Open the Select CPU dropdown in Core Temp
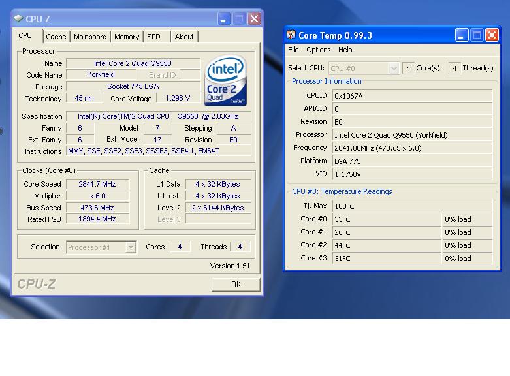Screen dimensions: 510x376 click(364, 69)
